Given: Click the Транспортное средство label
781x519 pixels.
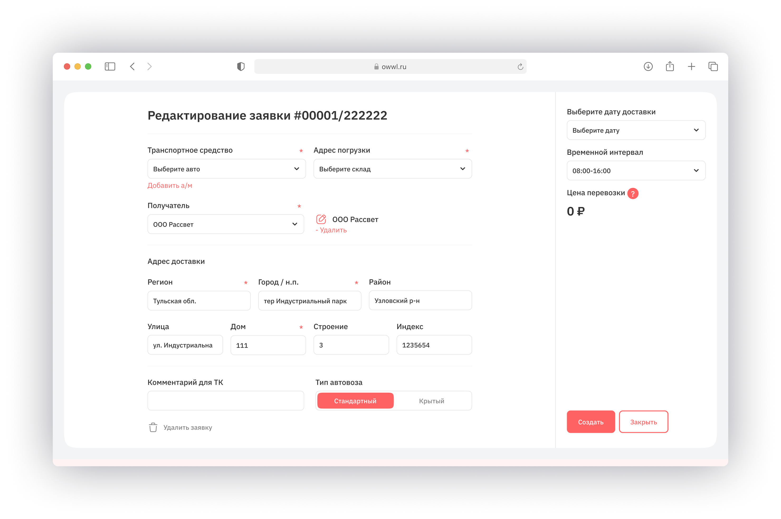Looking at the screenshot, I should 190,150.
